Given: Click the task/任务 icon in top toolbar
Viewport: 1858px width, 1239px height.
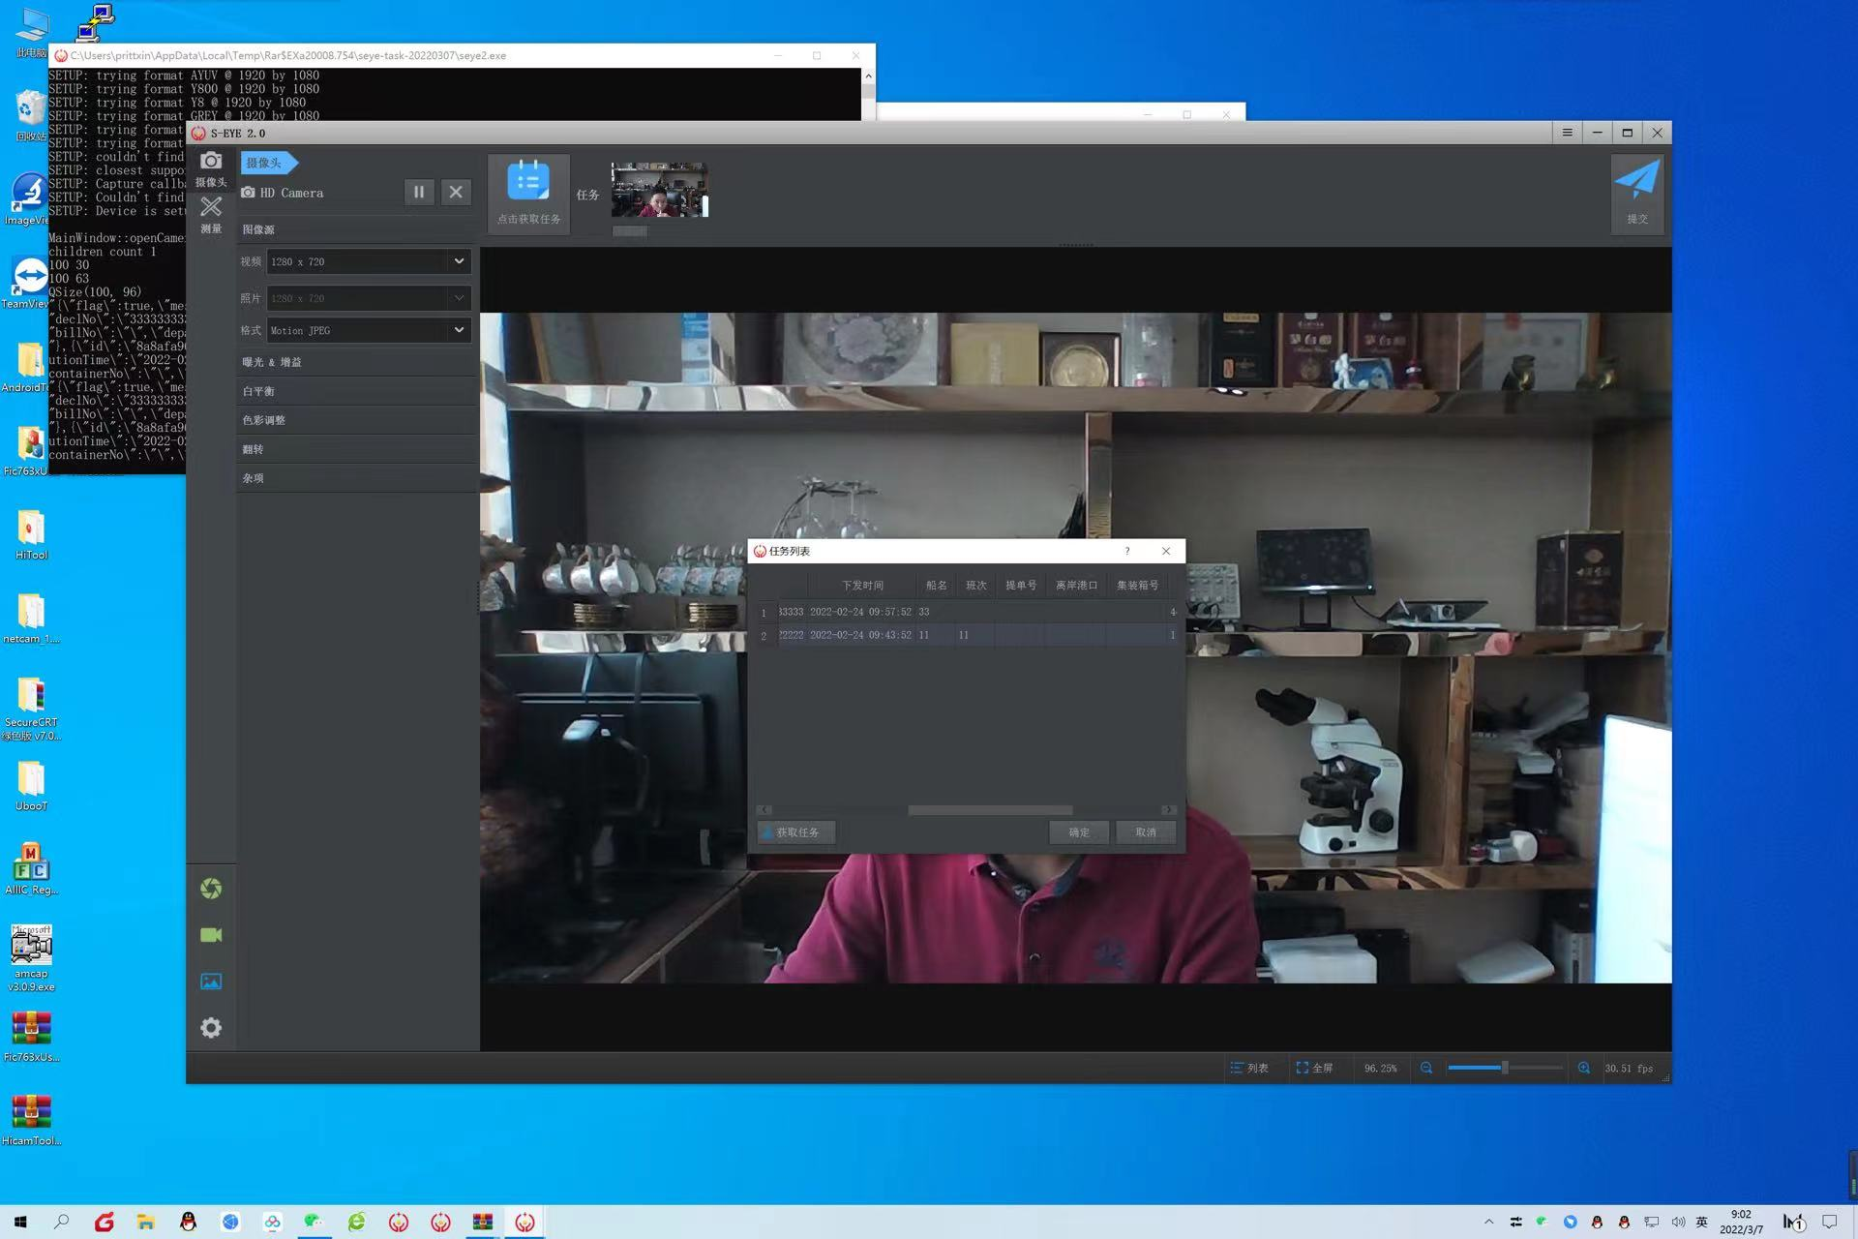Looking at the screenshot, I should 529,180.
